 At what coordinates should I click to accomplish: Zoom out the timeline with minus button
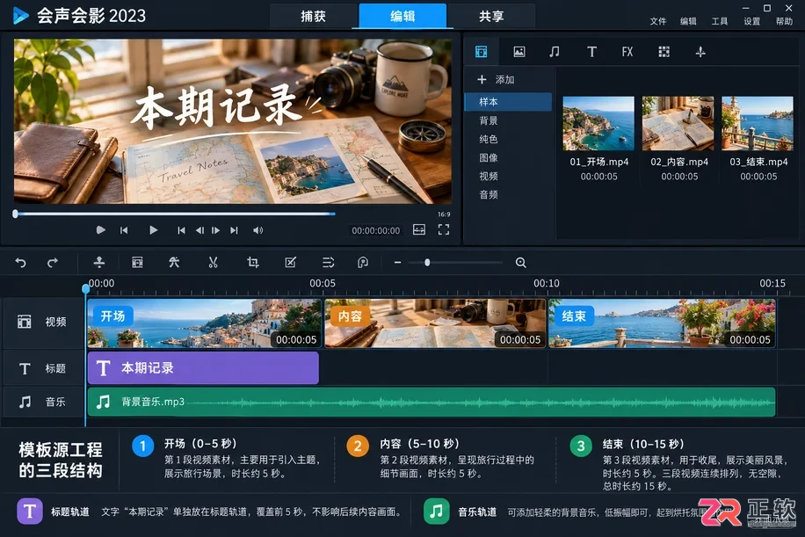[x=397, y=262]
